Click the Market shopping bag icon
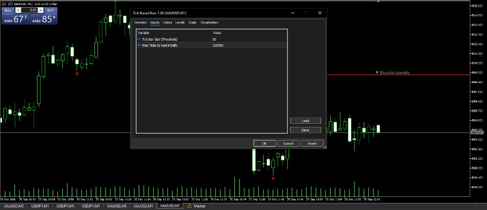The height and width of the screenshot is (210, 487). (189, 206)
